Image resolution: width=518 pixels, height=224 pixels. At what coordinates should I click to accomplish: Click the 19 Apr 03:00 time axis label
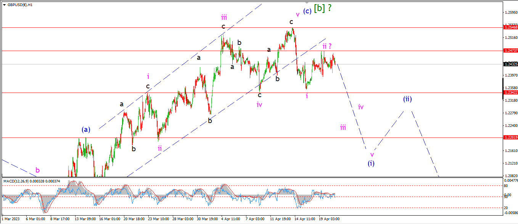pos(329,219)
